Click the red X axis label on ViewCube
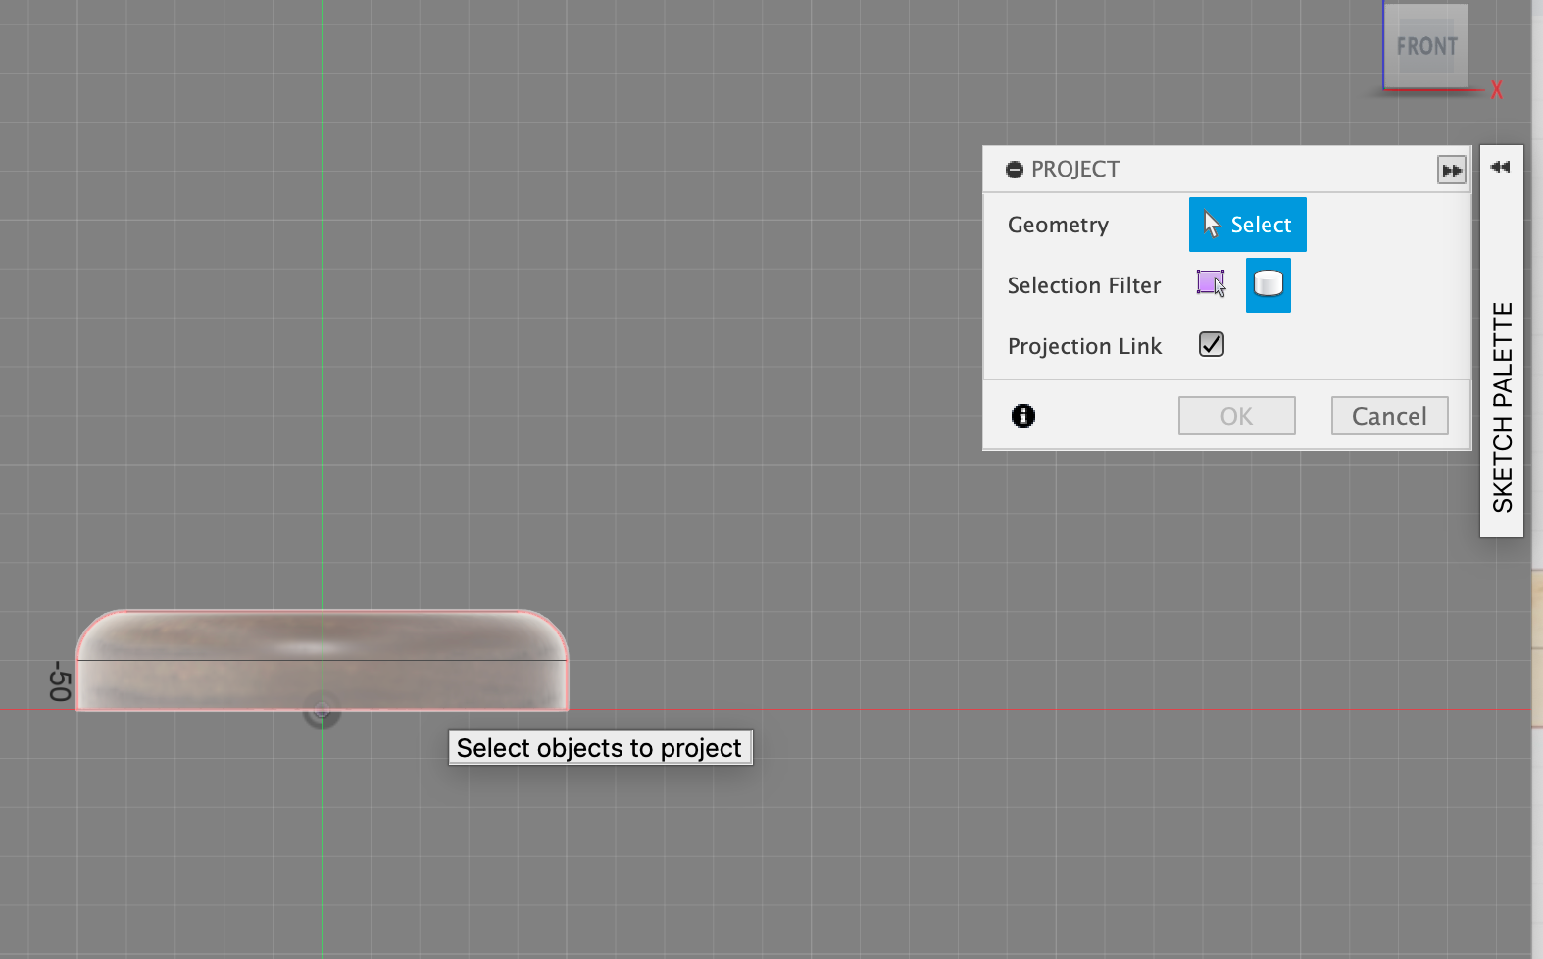1543x959 pixels. click(x=1496, y=90)
